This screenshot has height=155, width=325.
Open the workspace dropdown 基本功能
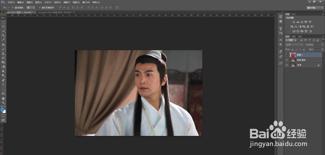(x=315, y=8)
